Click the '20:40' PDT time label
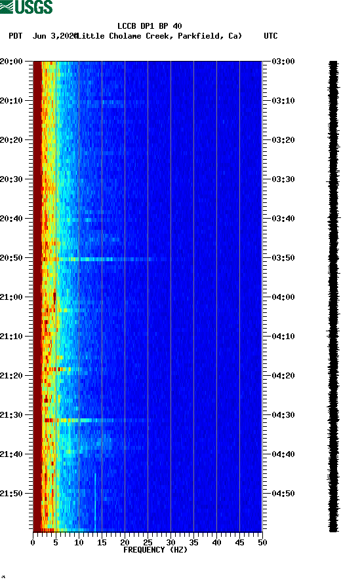The width and height of the screenshot is (362, 584). (x=11, y=218)
